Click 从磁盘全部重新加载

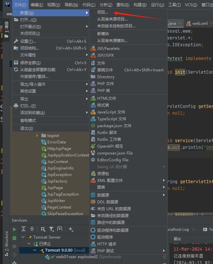click(x=51, y=70)
